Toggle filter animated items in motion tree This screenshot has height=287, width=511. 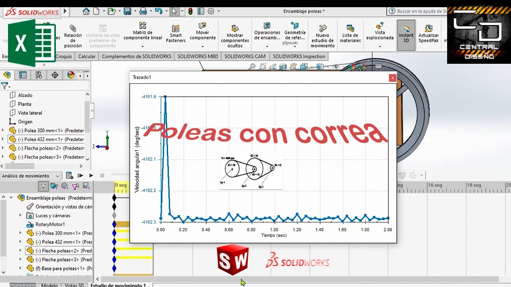(54, 186)
